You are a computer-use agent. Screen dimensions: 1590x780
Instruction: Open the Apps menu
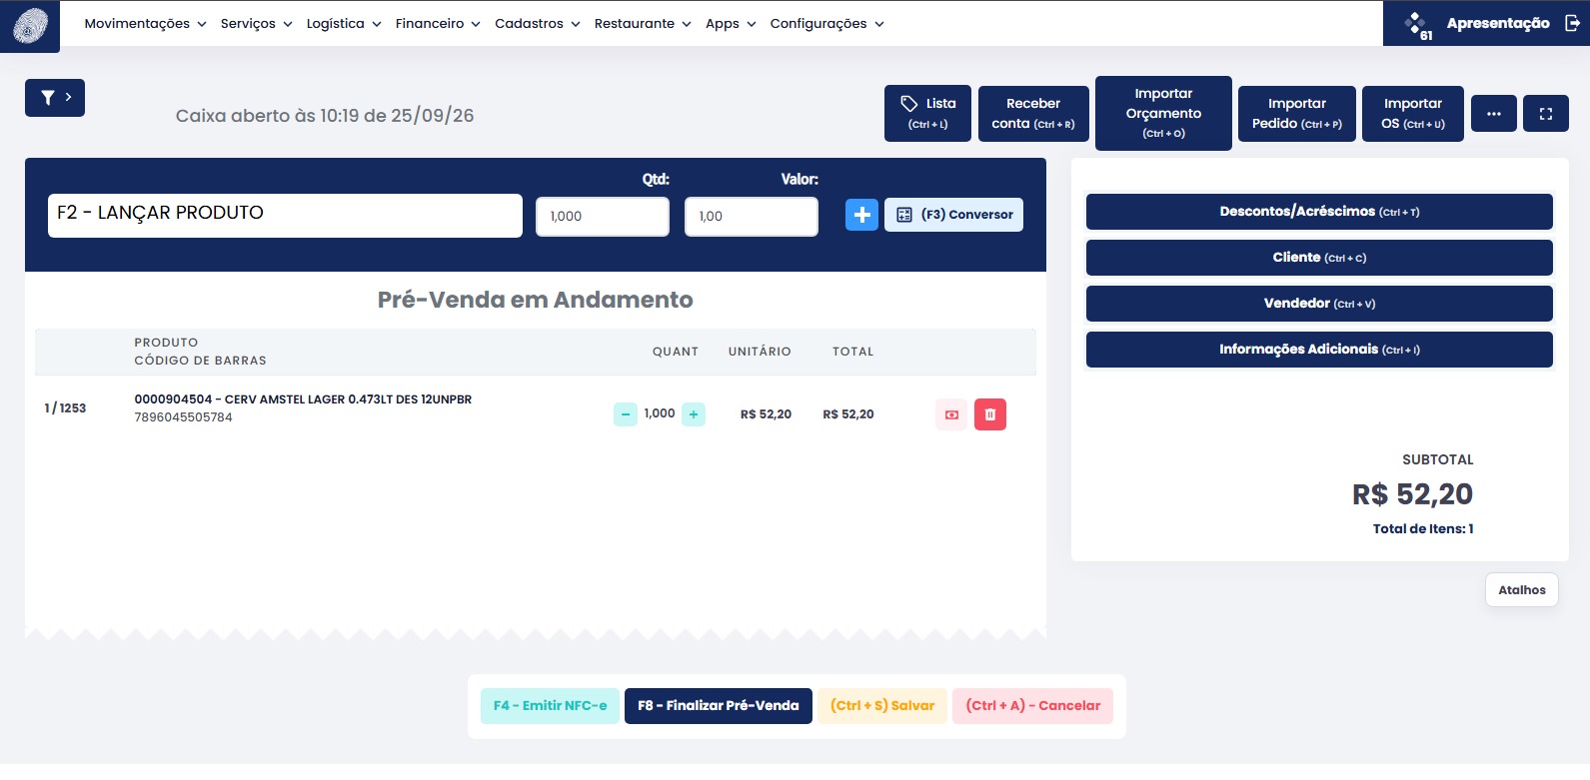coord(731,24)
